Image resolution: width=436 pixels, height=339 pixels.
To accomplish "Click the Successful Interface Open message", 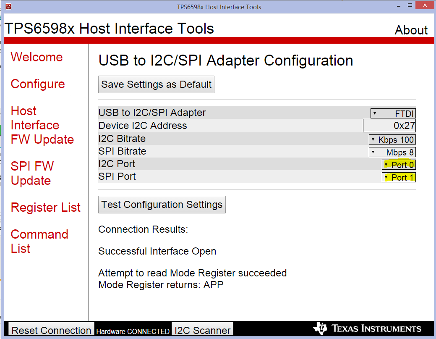I will pos(157,251).
